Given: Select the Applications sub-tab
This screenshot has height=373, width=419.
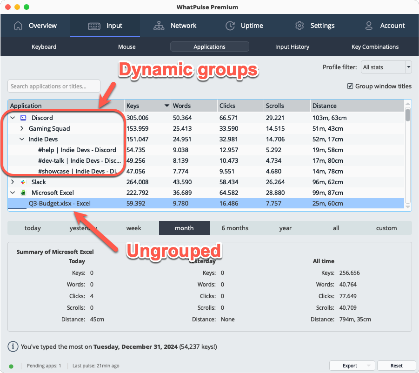Looking at the screenshot, I should coord(209,47).
